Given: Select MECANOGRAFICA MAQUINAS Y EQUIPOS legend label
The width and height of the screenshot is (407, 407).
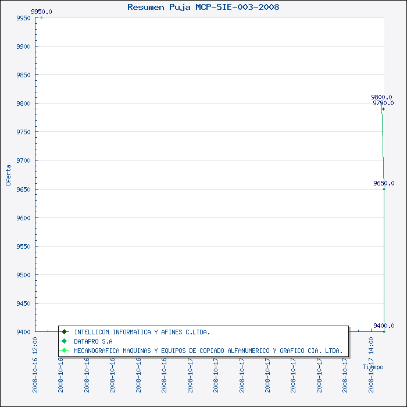Looking at the screenshot, I should pos(208,351).
